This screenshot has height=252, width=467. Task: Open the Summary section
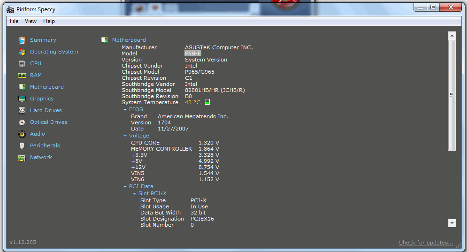point(43,40)
